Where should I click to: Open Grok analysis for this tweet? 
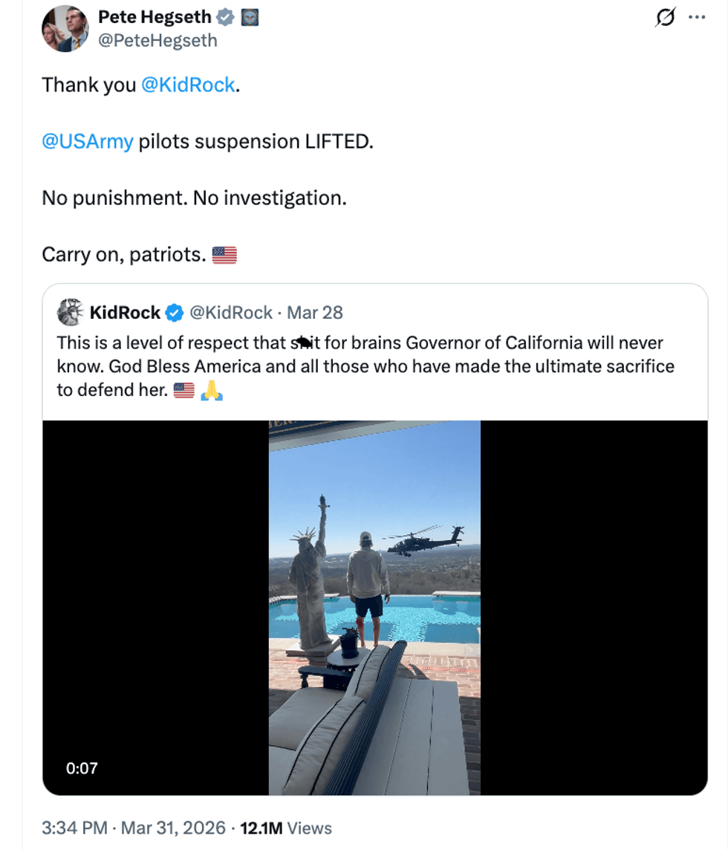pos(666,18)
